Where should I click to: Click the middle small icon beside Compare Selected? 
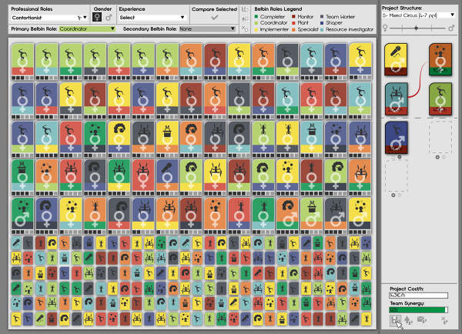[245, 18]
